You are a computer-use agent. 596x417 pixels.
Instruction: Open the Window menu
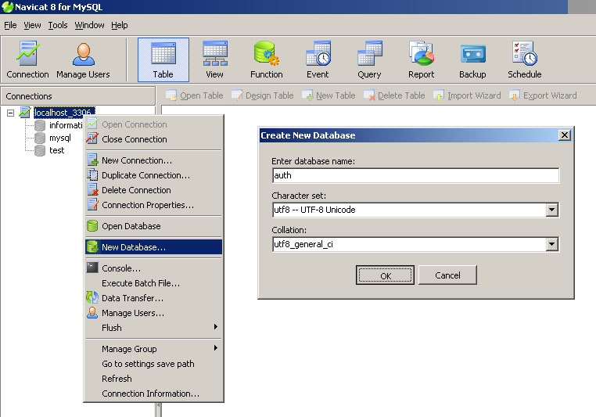[x=89, y=26]
